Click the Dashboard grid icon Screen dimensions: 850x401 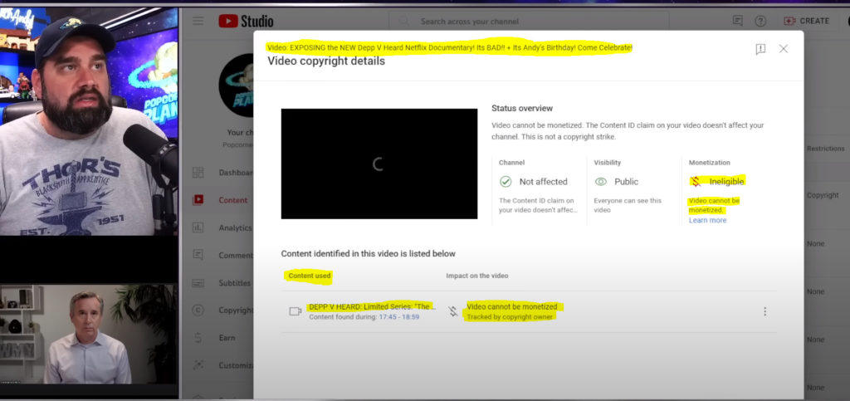coord(198,173)
